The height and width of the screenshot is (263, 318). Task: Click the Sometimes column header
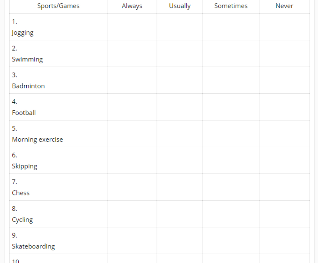tap(231, 6)
